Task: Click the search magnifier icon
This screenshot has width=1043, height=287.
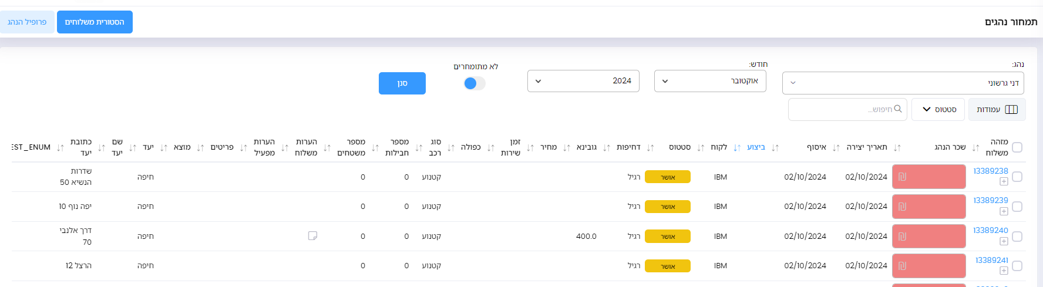Action: [898, 109]
